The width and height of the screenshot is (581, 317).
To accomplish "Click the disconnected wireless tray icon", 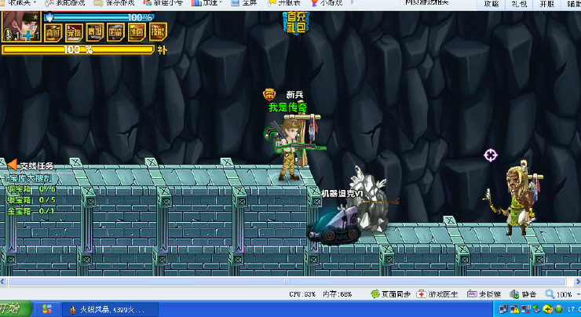I will click(x=525, y=309).
